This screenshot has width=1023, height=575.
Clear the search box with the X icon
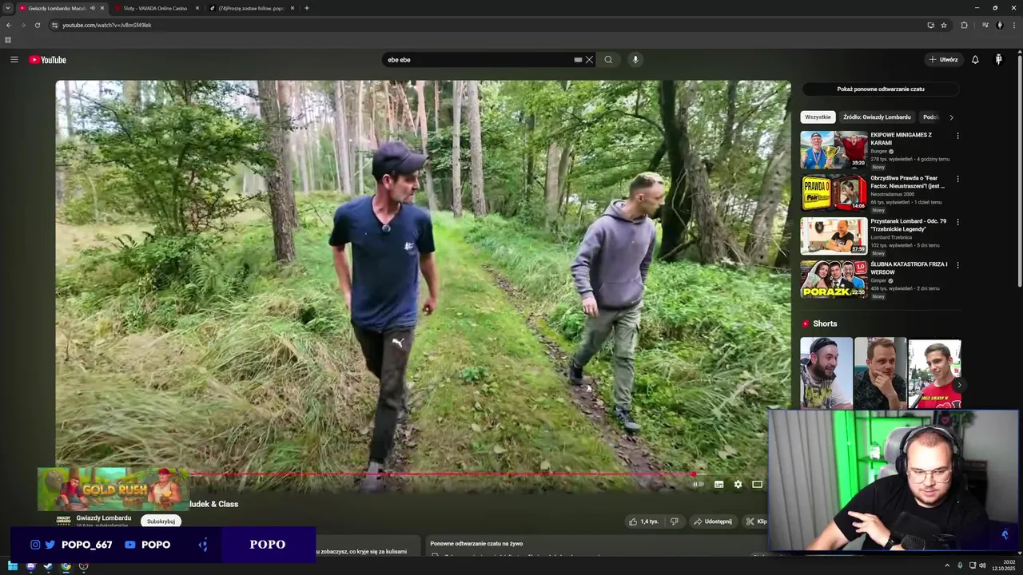589,60
